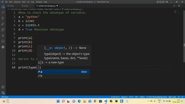Click 'Ln 14, Col 12' in status bar
This screenshot has height=104, width=185.
(115, 97)
